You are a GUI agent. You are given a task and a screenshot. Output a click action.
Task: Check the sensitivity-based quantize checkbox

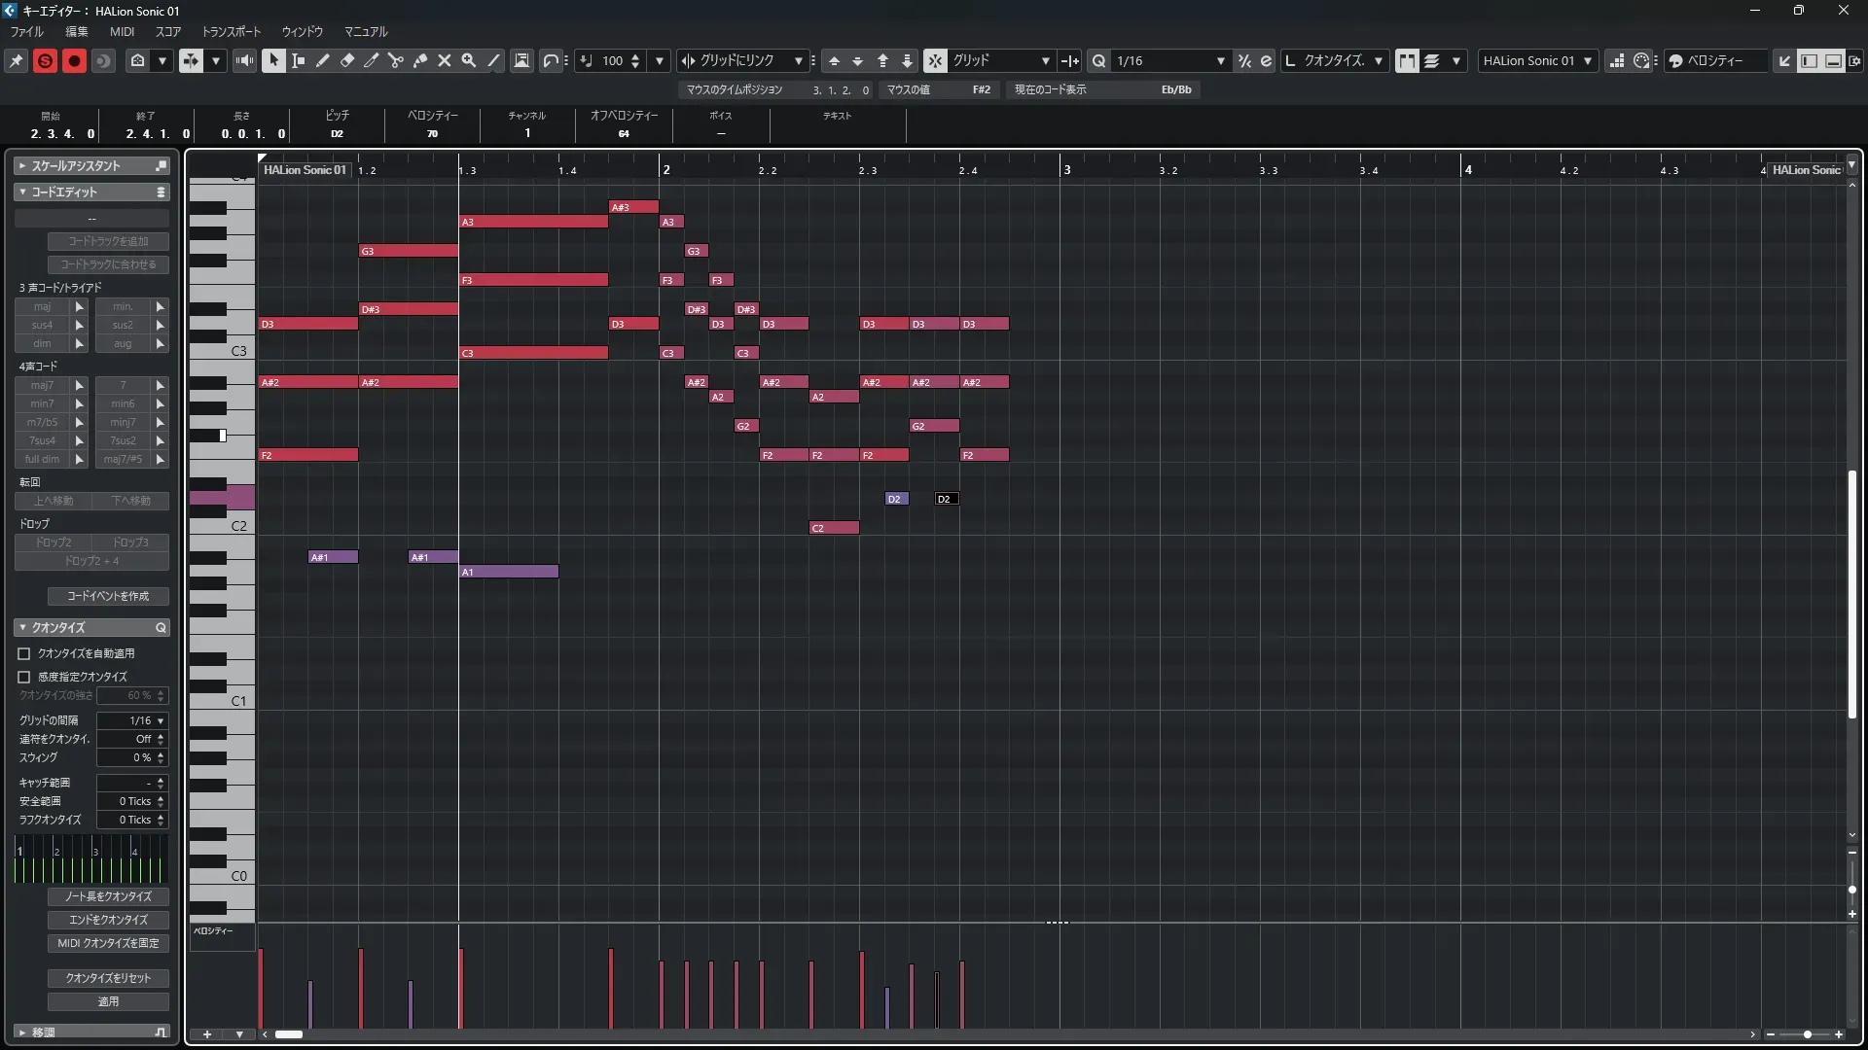coord(24,677)
